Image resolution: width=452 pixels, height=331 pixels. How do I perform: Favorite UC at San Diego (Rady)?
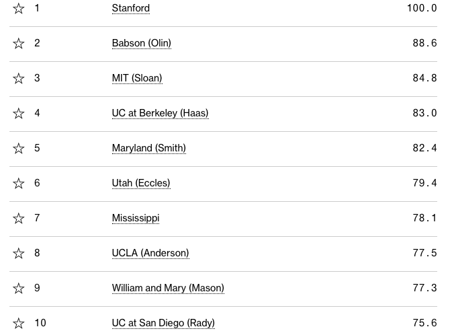(x=19, y=324)
